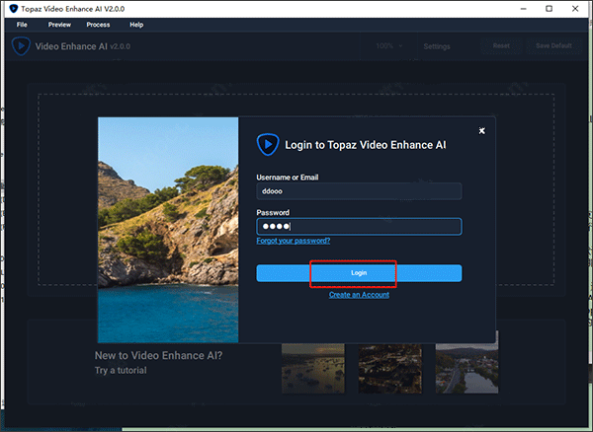The height and width of the screenshot is (432, 593).
Task: Focus the Password field
Action: [359, 227]
